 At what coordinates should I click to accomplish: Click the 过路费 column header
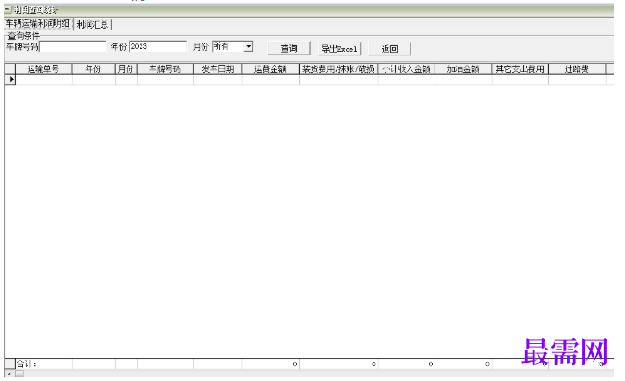coord(577,69)
